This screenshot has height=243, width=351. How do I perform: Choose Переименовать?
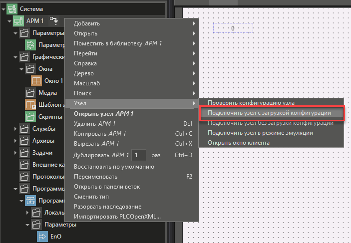pyautogui.click(x=132, y=177)
